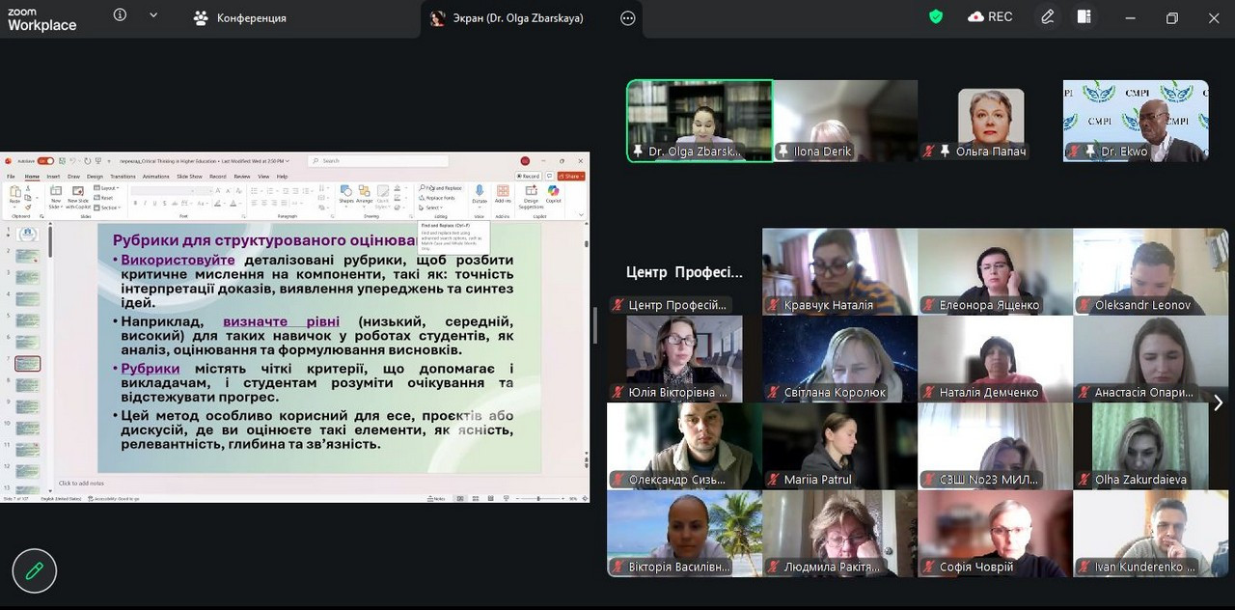Open the Zoom view layout icon

tap(1084, 16)
